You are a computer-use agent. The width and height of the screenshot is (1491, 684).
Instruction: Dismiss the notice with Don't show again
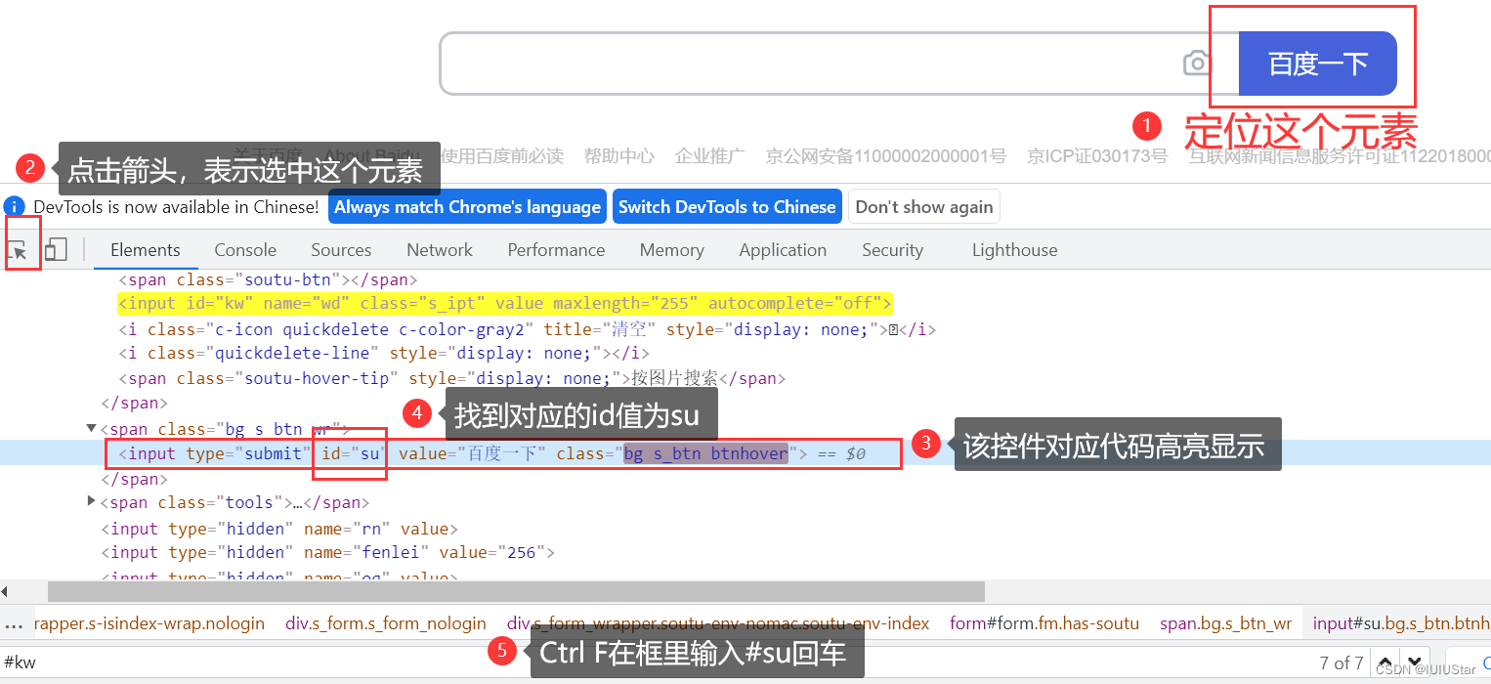tap(923, 206)
